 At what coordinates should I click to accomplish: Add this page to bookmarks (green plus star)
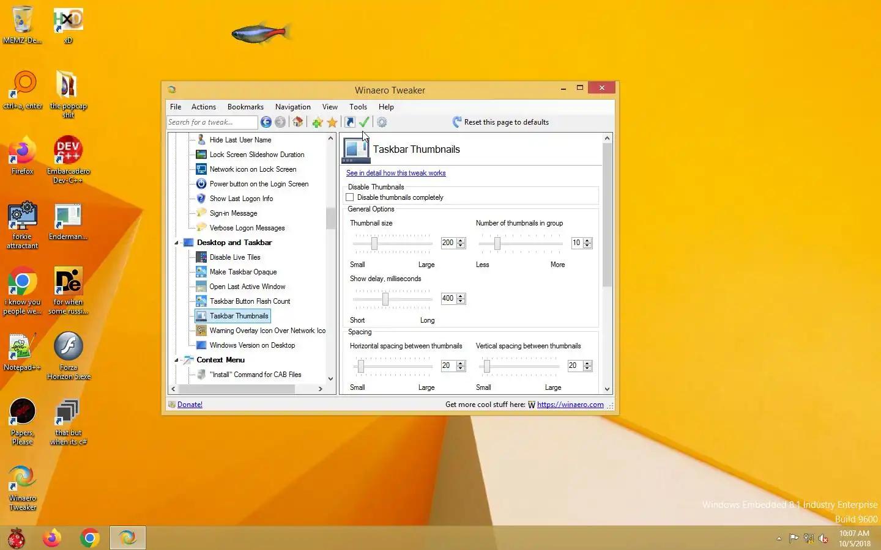pyautogui.click(x=318, y=122)
